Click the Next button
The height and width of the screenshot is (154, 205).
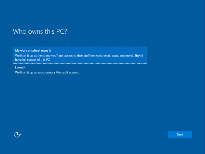tap(180, 134)
